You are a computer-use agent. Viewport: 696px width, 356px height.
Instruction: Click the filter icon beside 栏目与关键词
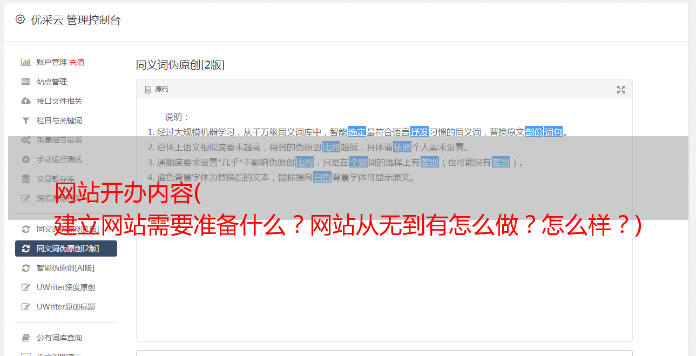point(25,120)
